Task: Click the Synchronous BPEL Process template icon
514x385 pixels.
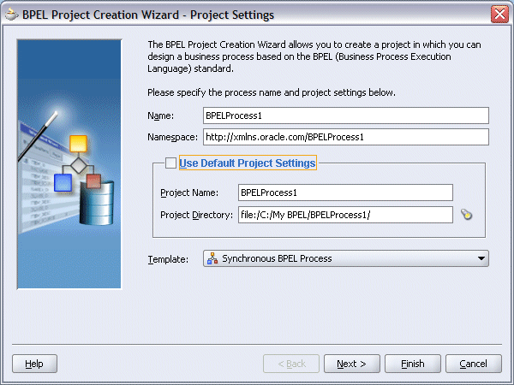Action: tap(212, 258)
